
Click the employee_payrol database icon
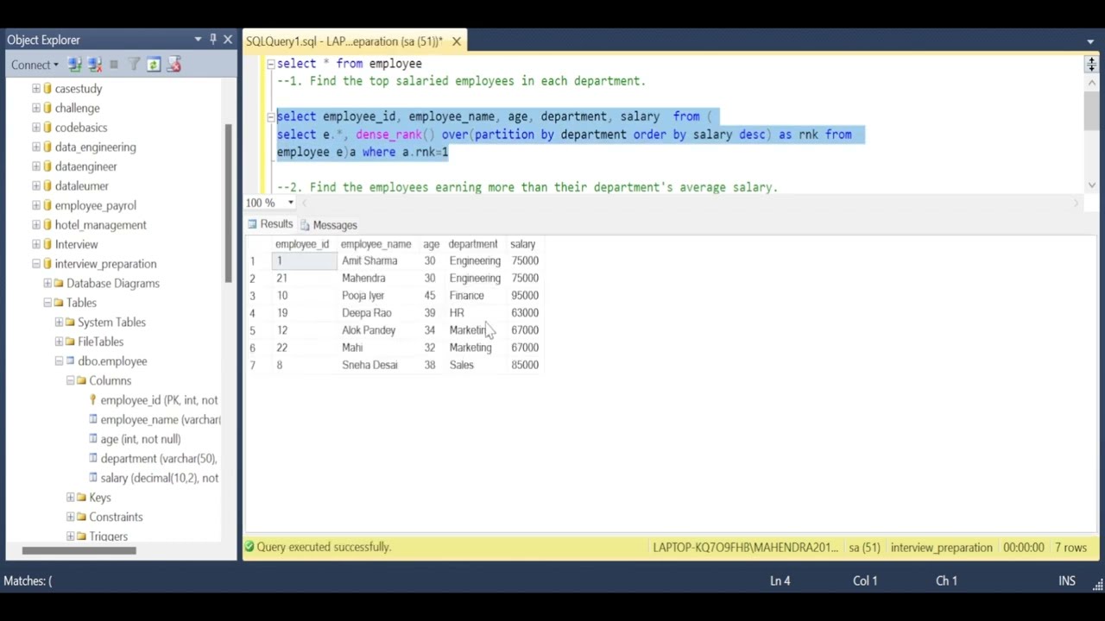click(47, 205)
